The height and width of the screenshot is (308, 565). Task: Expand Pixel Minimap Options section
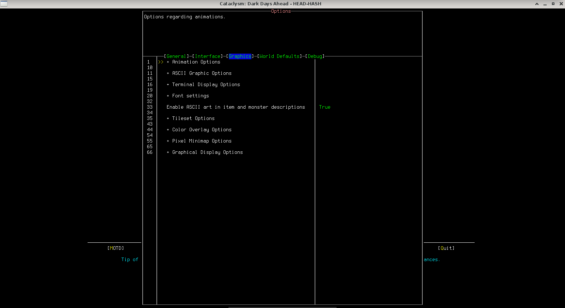click(x=202, y=141)
